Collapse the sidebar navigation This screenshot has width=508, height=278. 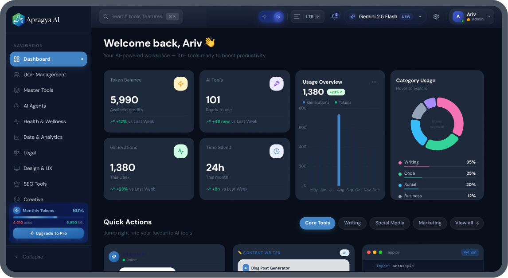29,257
